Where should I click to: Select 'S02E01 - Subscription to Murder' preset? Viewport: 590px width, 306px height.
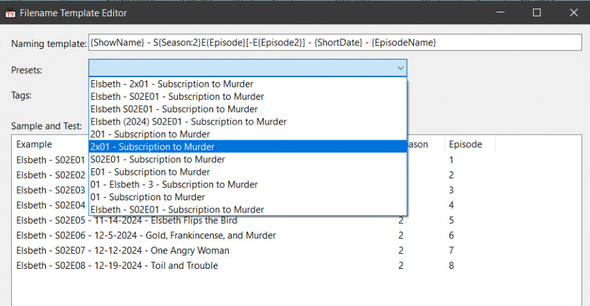tap(157, 159)
